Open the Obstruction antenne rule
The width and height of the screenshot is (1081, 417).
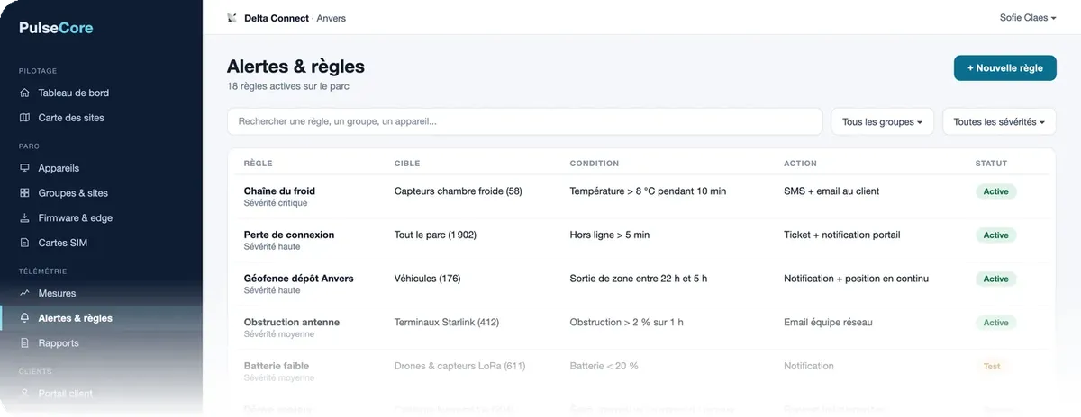(x=292, y=322)
